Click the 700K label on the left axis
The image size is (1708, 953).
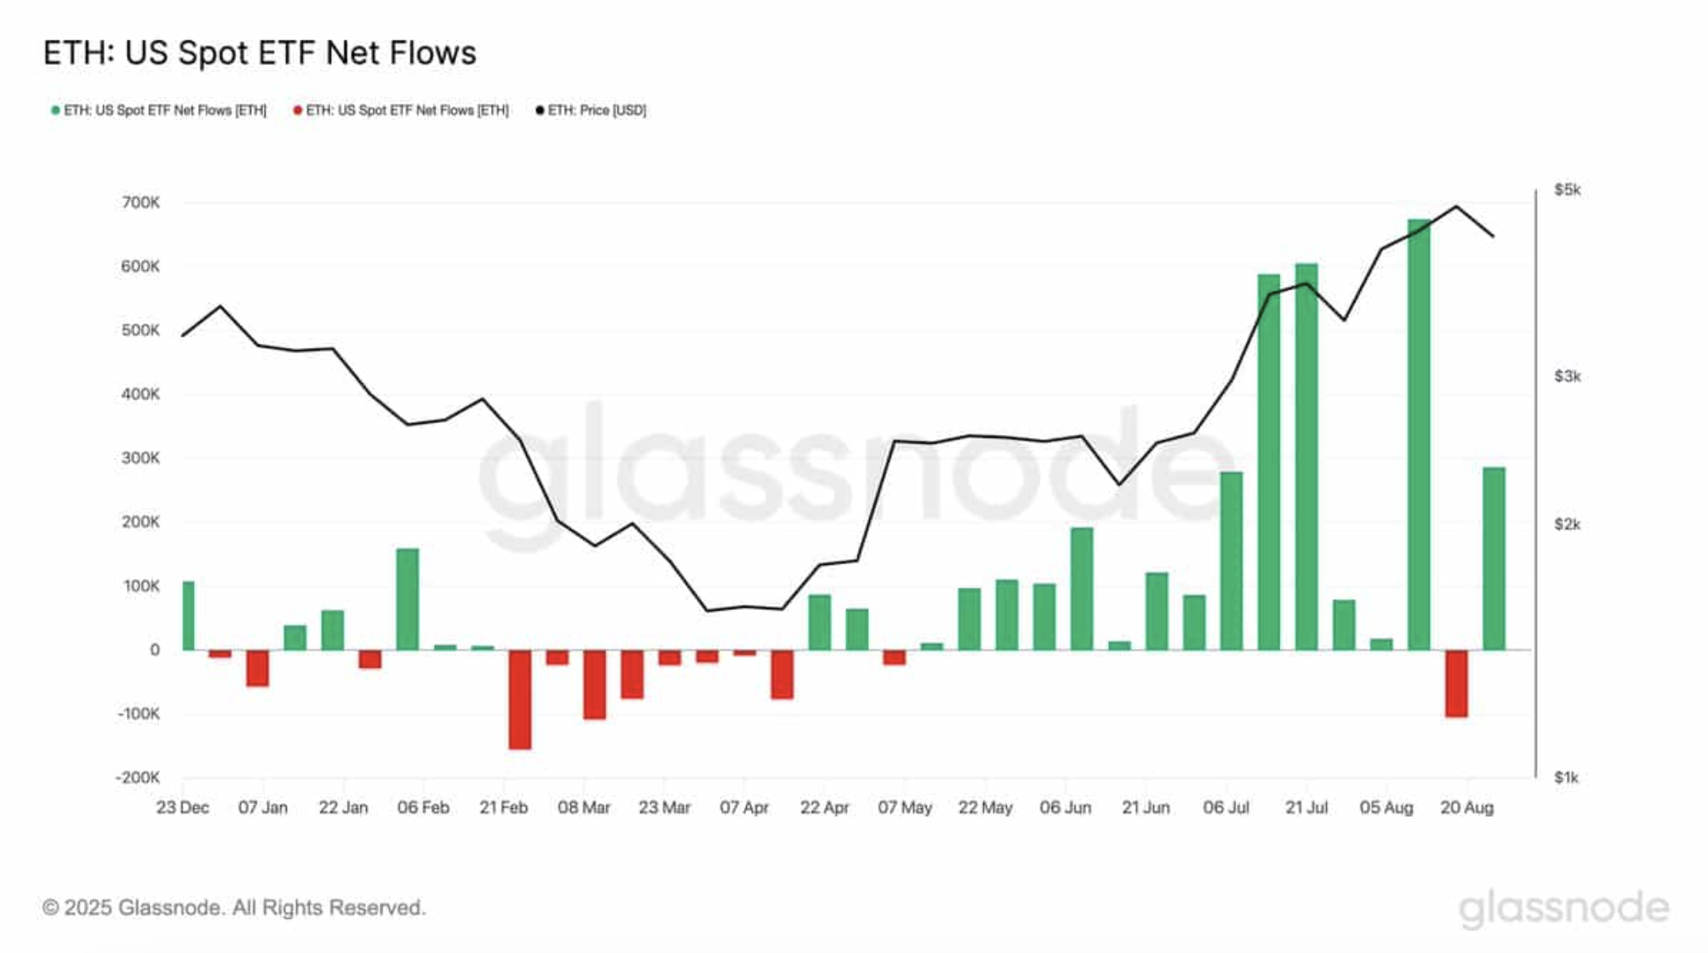click(x=140, y=203)
